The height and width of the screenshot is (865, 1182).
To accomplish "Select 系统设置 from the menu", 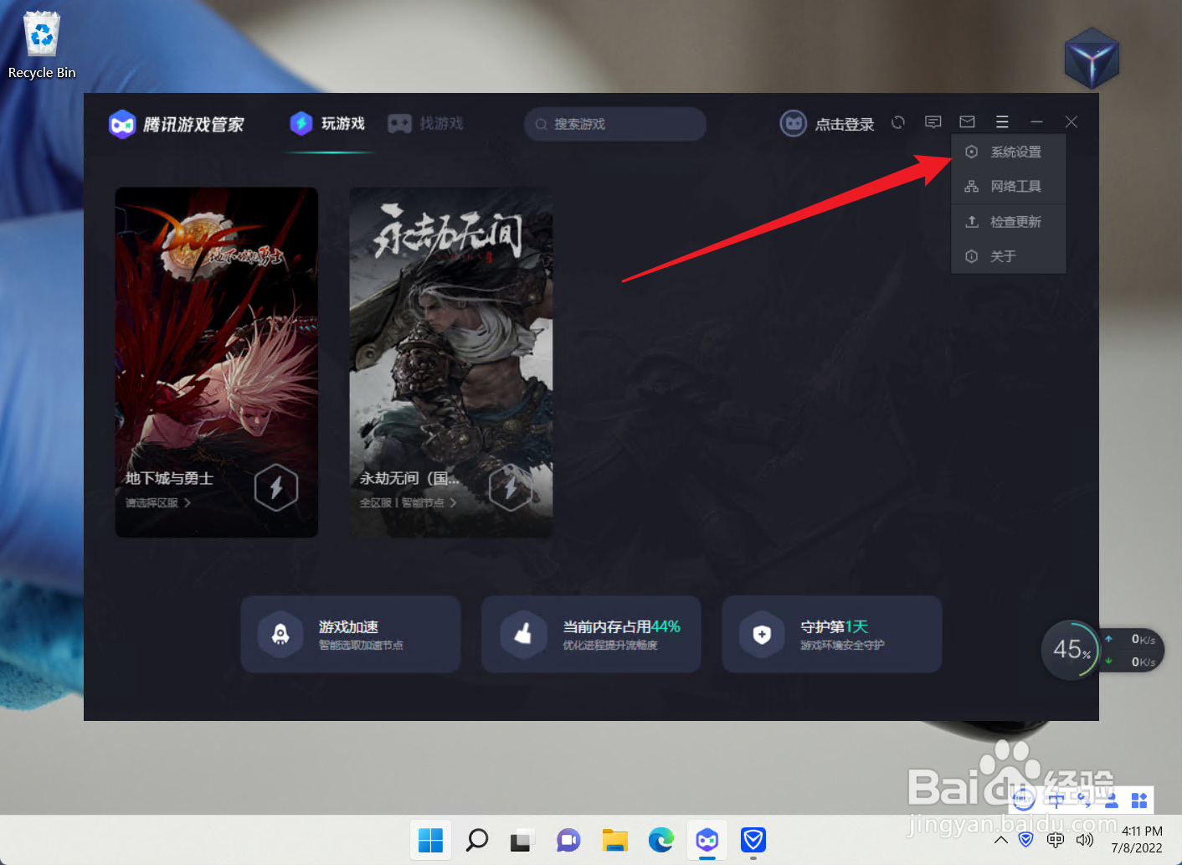I will click(x=1009, y=152).
